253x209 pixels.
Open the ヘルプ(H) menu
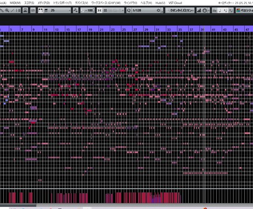[x=146, y=3]
